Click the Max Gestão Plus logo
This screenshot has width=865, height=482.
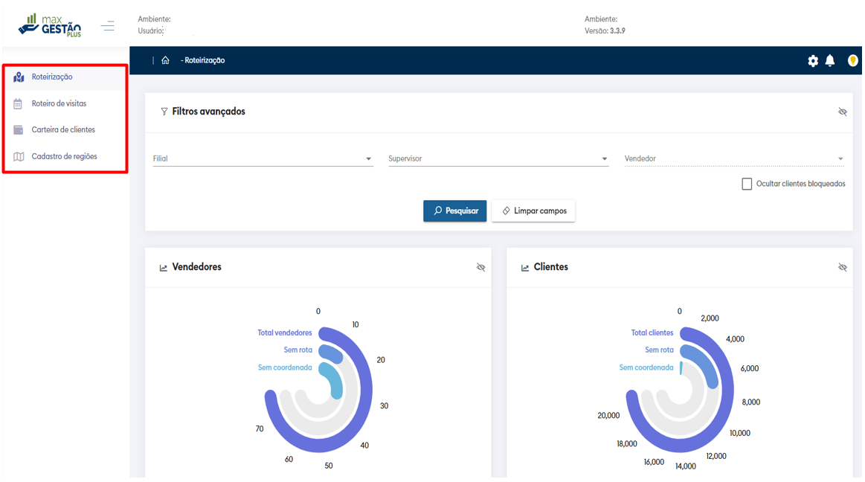[x=50, y=25]
